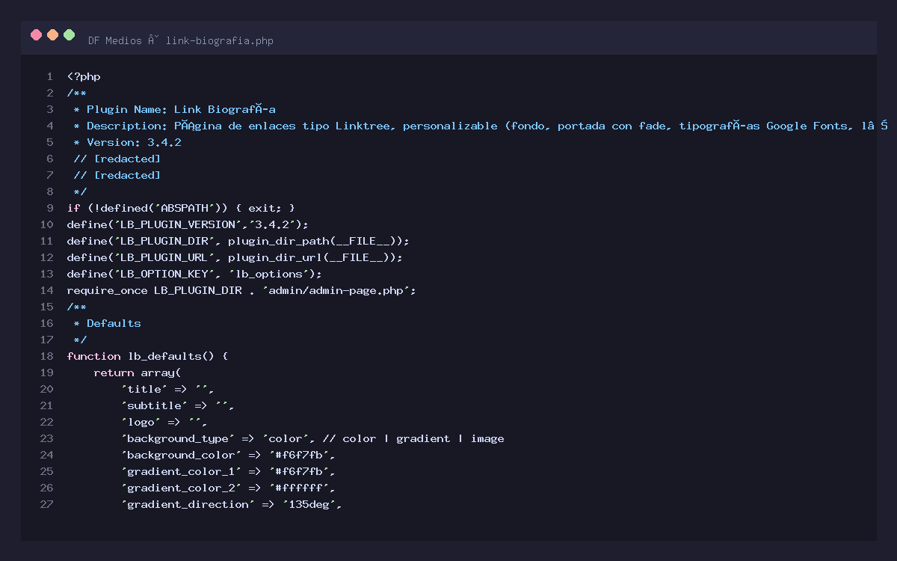Click the red close dot in title bar

pyautogui.click(x=36, y=34)
